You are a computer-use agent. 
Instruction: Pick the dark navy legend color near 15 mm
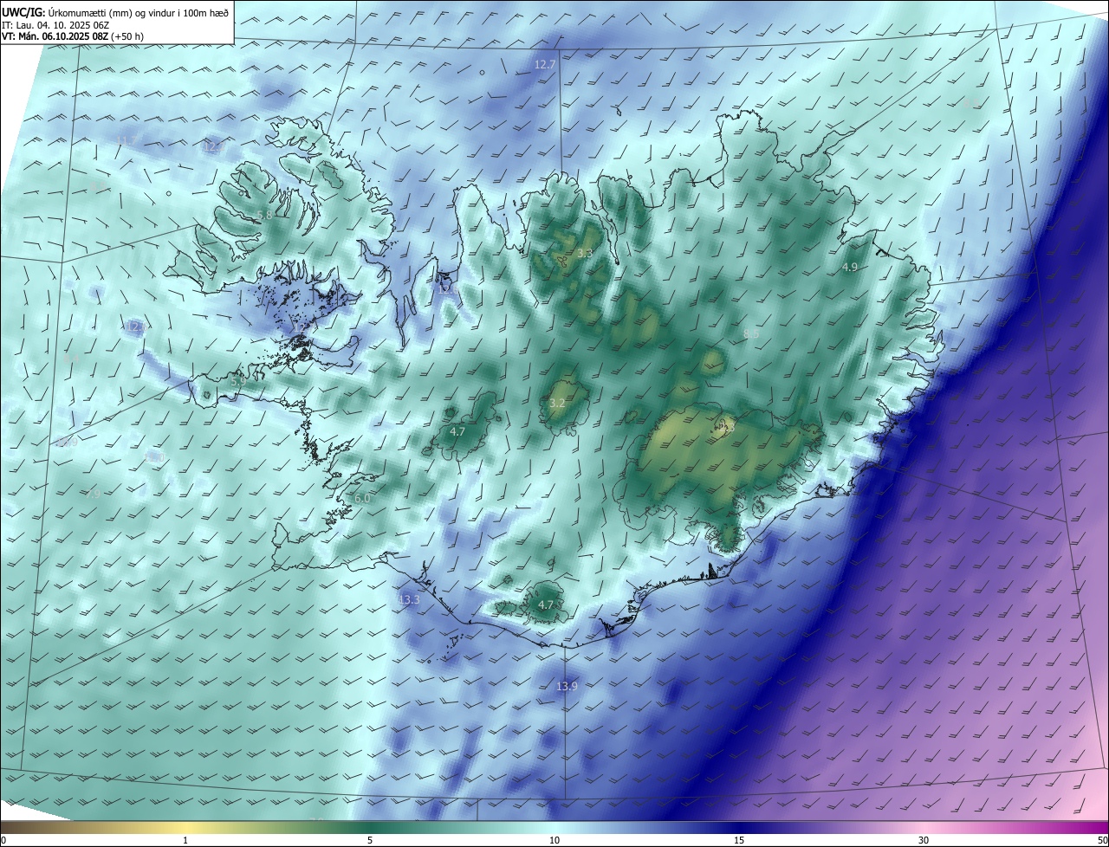click(x=739, y=827)
